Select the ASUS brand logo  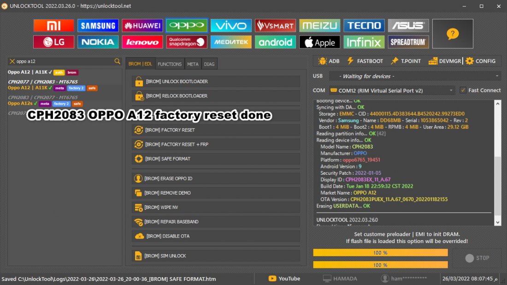[408, 25]
